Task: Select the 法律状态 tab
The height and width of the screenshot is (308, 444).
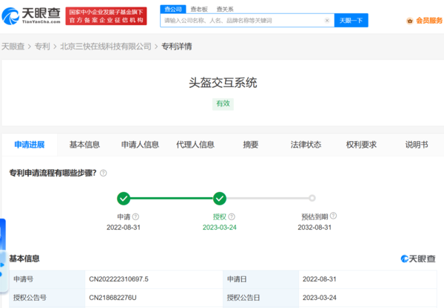Action: click(x=306, y=145)
